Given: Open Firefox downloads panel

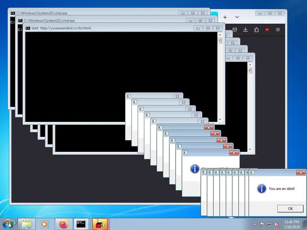Looking at the screenshot, I should (x=245, y=30).
